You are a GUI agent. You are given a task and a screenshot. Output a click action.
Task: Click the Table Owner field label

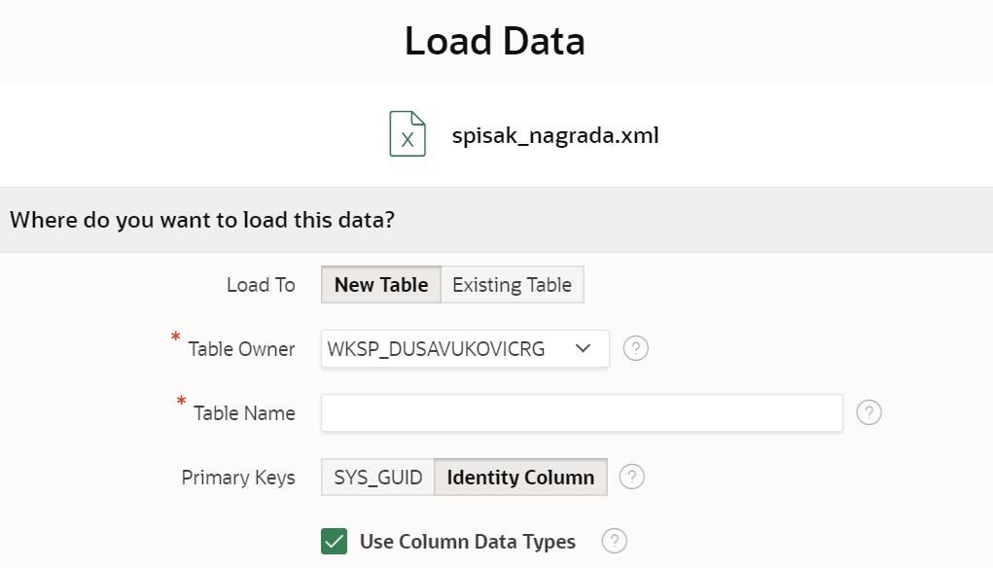pyautogui.click(x=240, y=349)
